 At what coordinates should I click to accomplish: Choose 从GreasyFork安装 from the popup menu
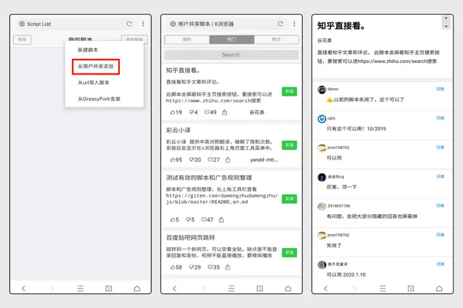click(99, 99)
